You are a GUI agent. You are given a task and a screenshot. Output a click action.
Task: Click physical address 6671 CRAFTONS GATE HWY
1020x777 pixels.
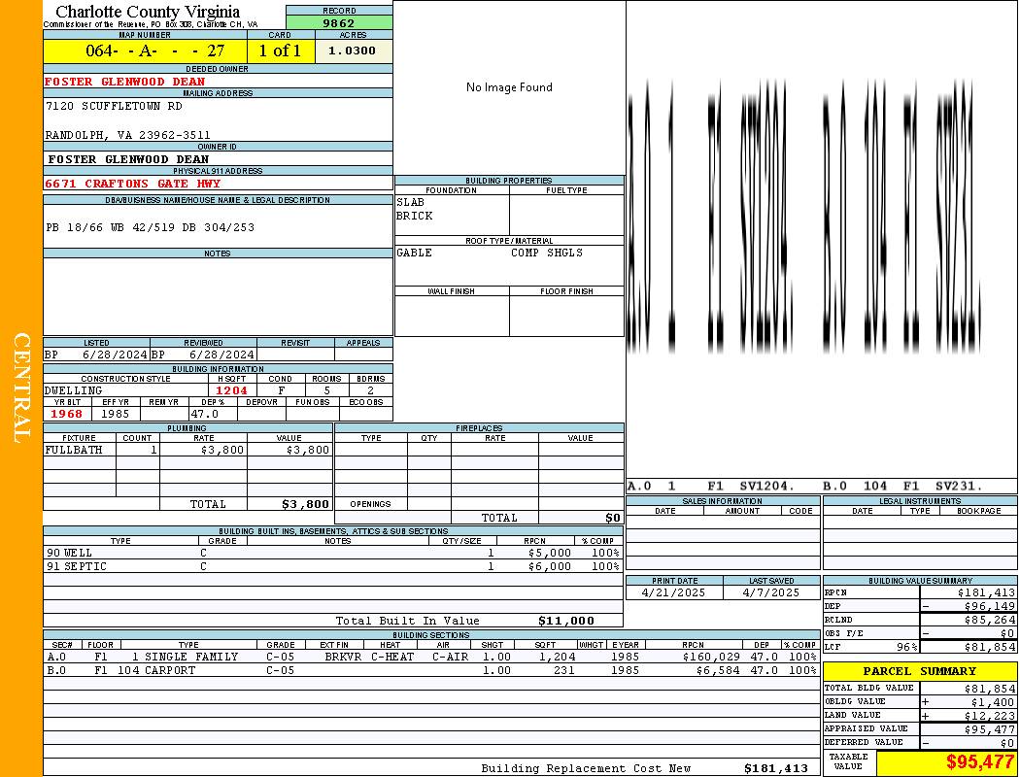[x=133, y=184]
